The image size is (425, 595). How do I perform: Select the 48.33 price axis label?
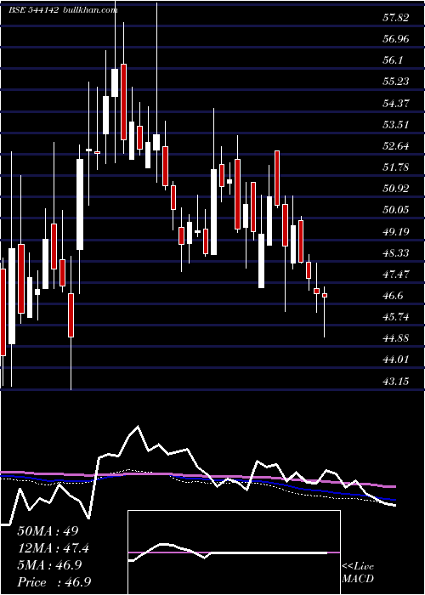pyautogui.click(x=395, y=253)
